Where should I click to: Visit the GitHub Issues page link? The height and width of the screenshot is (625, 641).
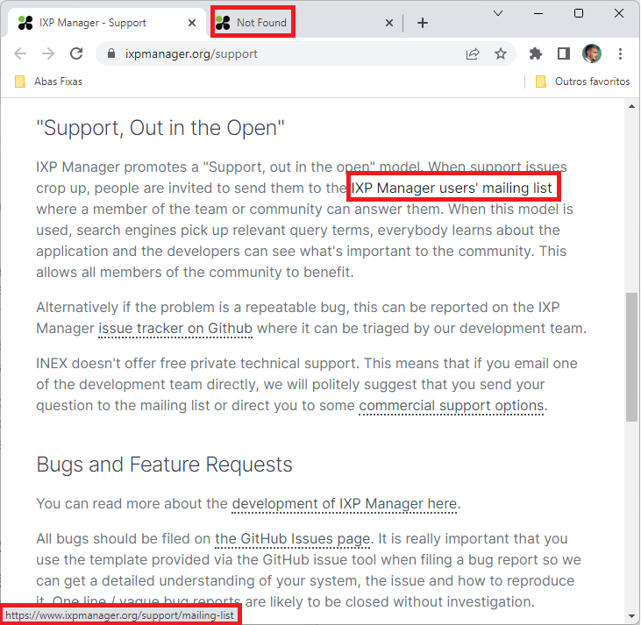(x=292, y=539)
